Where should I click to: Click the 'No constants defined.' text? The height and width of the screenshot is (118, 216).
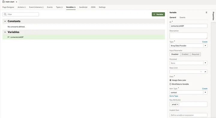[x=16, y=27]
